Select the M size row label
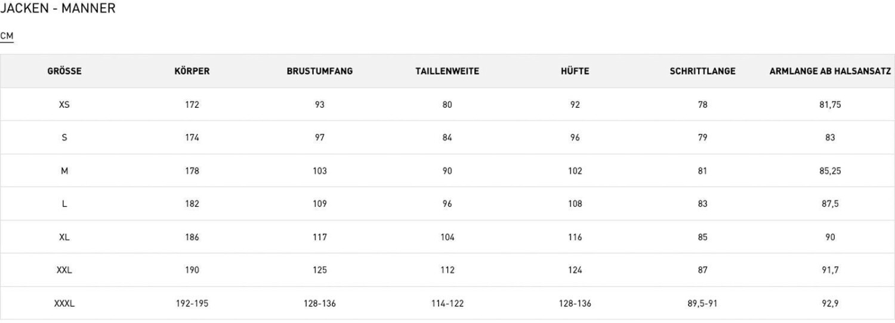The image size is (895, 323). coord(64,171)
